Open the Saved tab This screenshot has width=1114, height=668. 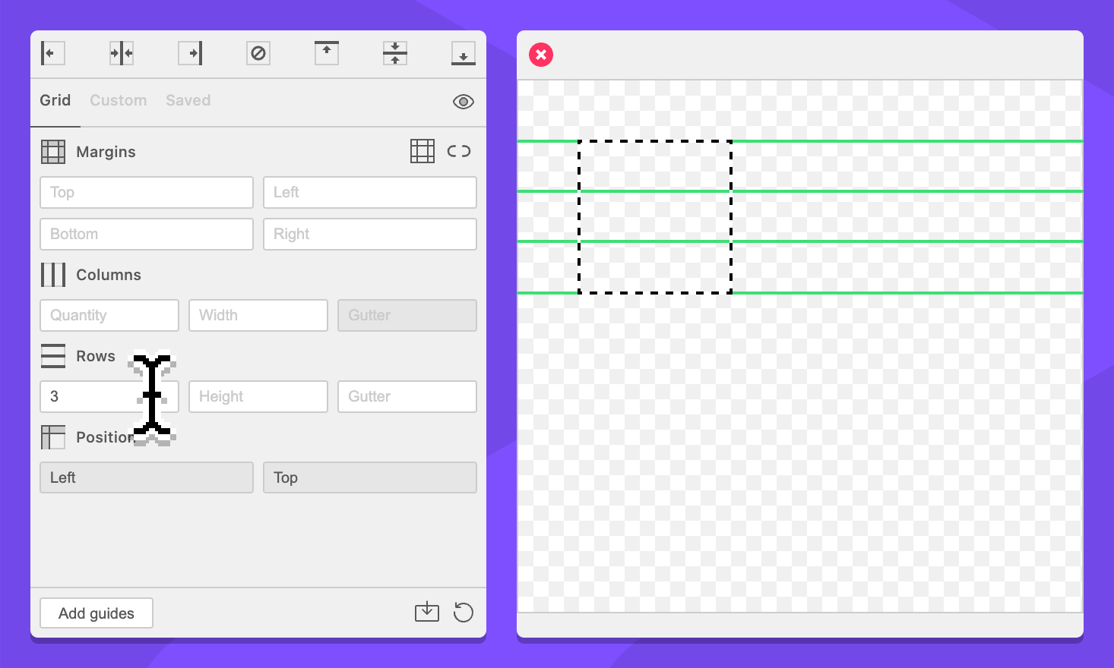coord(188,100)
